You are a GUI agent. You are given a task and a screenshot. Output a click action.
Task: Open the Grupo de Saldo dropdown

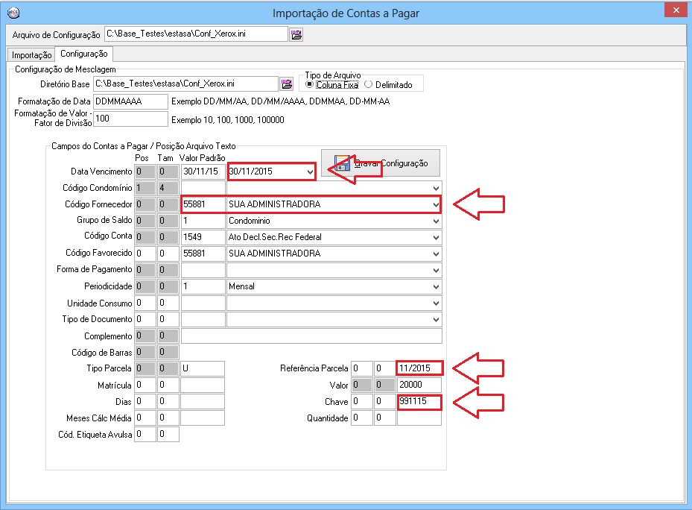coord(435,221)
